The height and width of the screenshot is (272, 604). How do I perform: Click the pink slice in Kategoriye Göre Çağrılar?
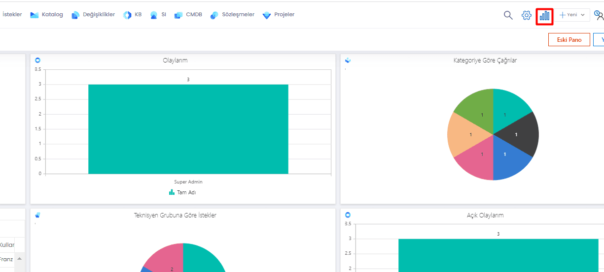click(x=477, y=158)
